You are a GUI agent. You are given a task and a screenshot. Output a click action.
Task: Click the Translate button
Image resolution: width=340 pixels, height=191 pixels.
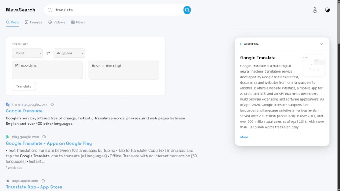click(24, 87)
